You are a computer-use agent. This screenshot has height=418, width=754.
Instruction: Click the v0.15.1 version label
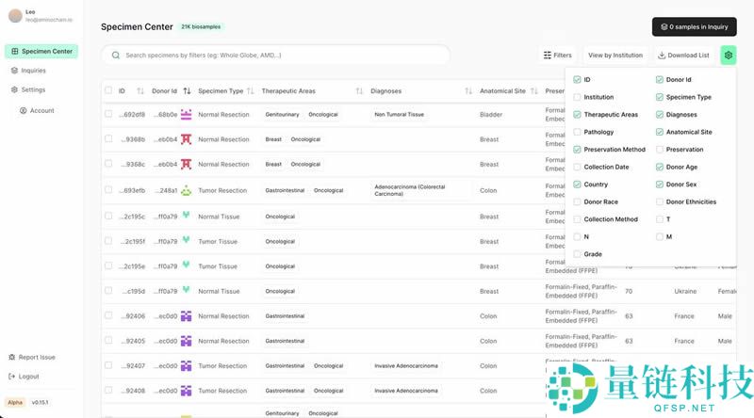point(40,402)
